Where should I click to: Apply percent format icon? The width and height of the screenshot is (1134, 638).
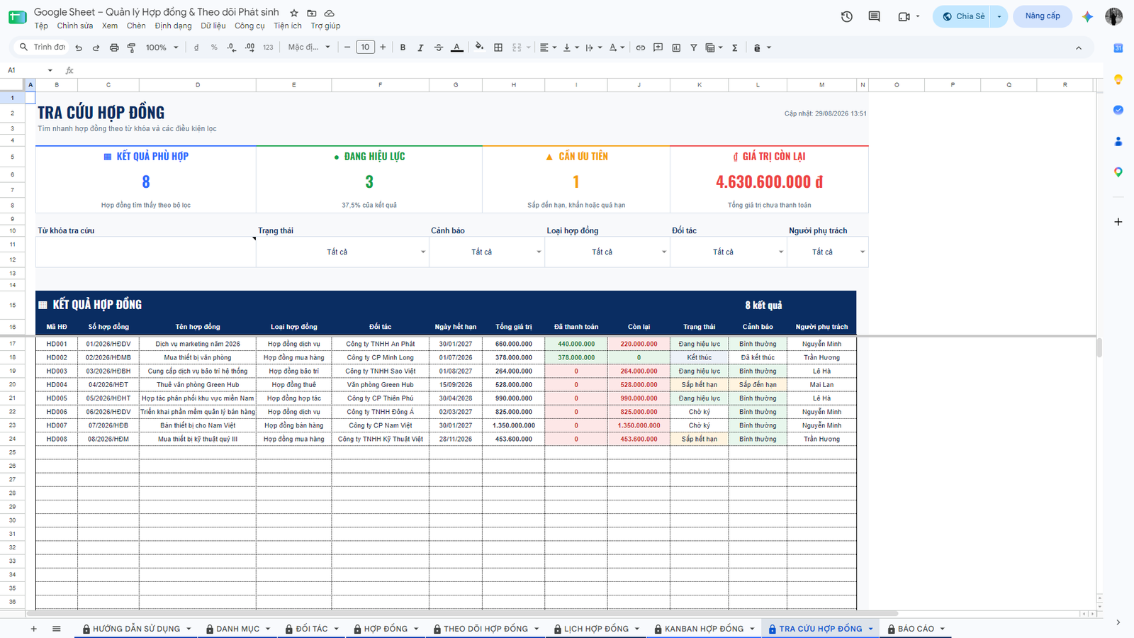(x=214, y=47)
